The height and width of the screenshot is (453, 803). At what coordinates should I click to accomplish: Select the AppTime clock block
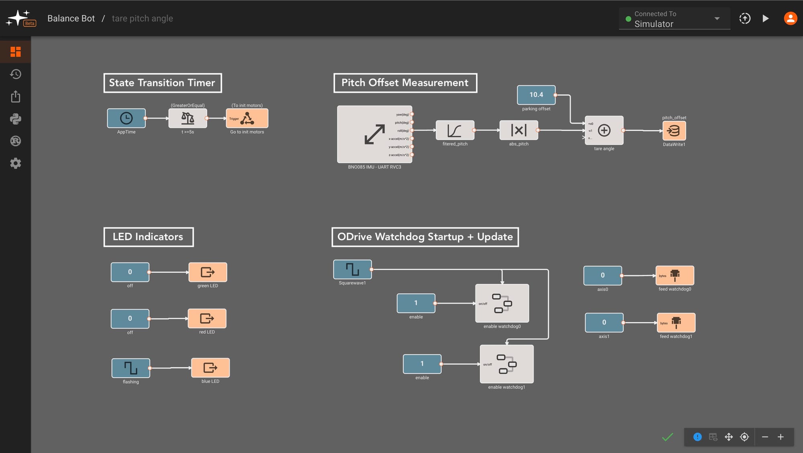pos(126,118)
